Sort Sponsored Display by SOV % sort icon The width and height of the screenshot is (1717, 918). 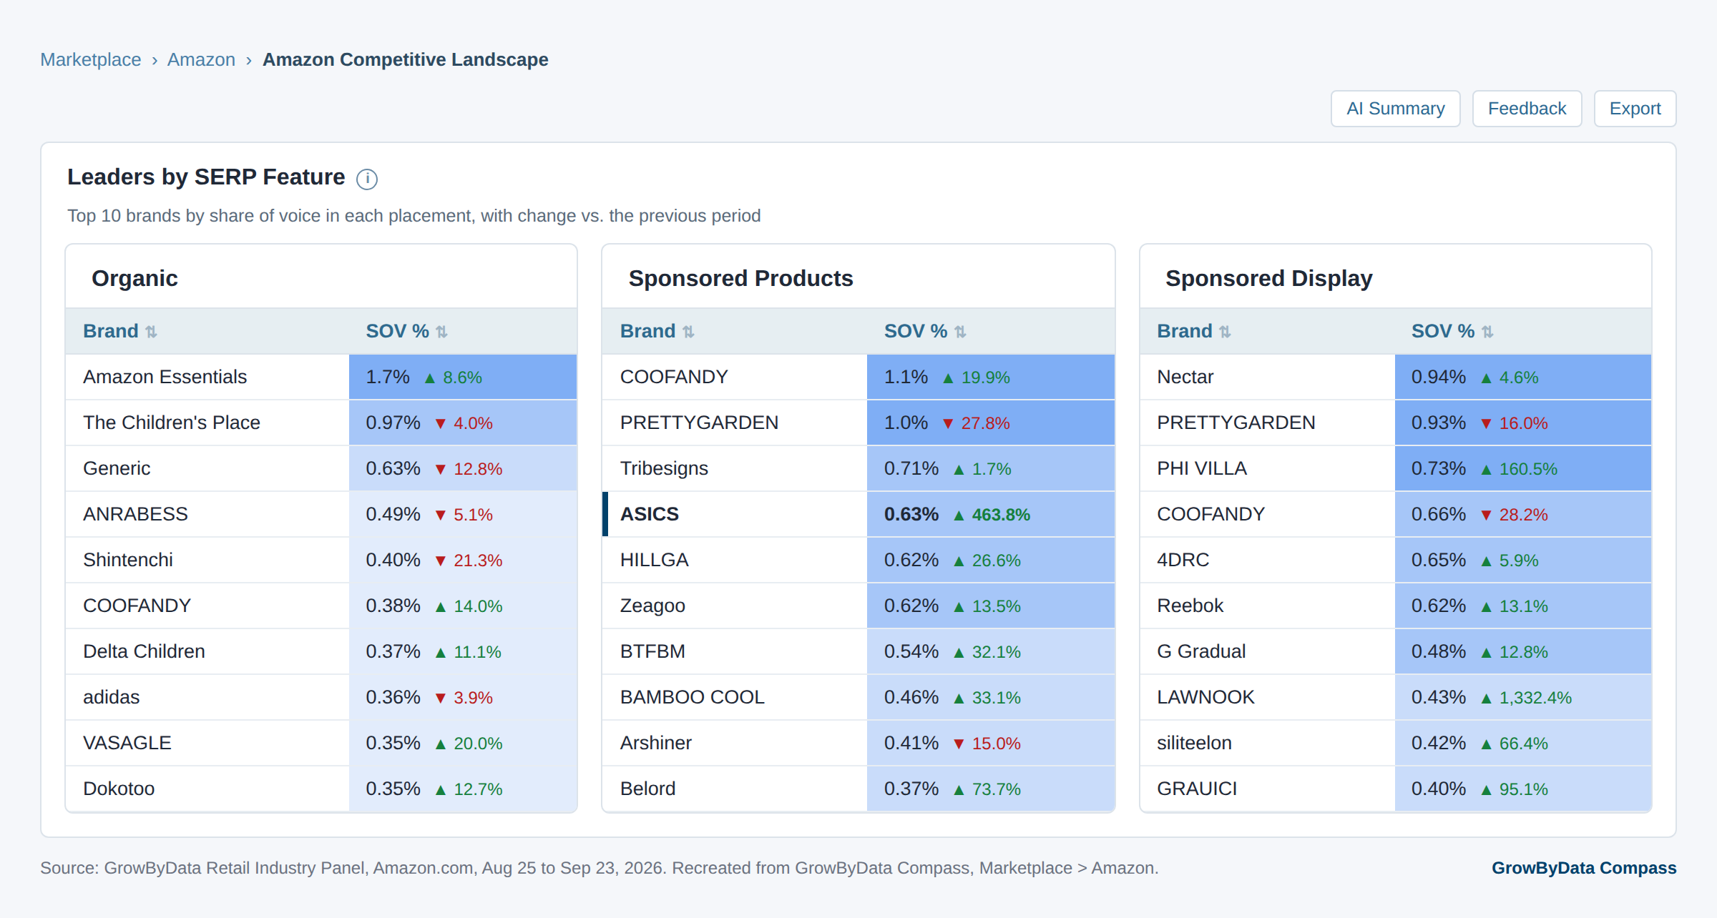[1487, 332]
